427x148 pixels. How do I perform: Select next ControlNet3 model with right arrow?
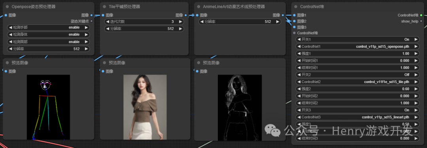(x=416, y=117)
